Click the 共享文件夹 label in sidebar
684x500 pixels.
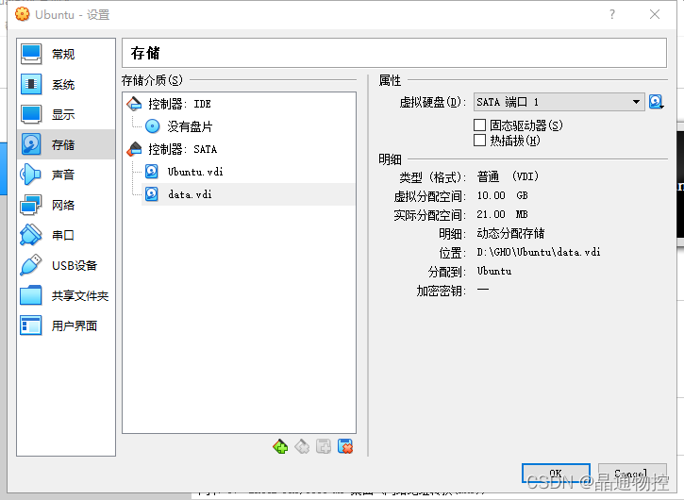(80, 295)
